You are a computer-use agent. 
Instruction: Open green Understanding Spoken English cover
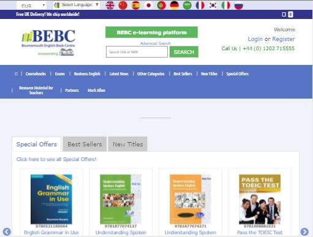click(x=121, y=199)
